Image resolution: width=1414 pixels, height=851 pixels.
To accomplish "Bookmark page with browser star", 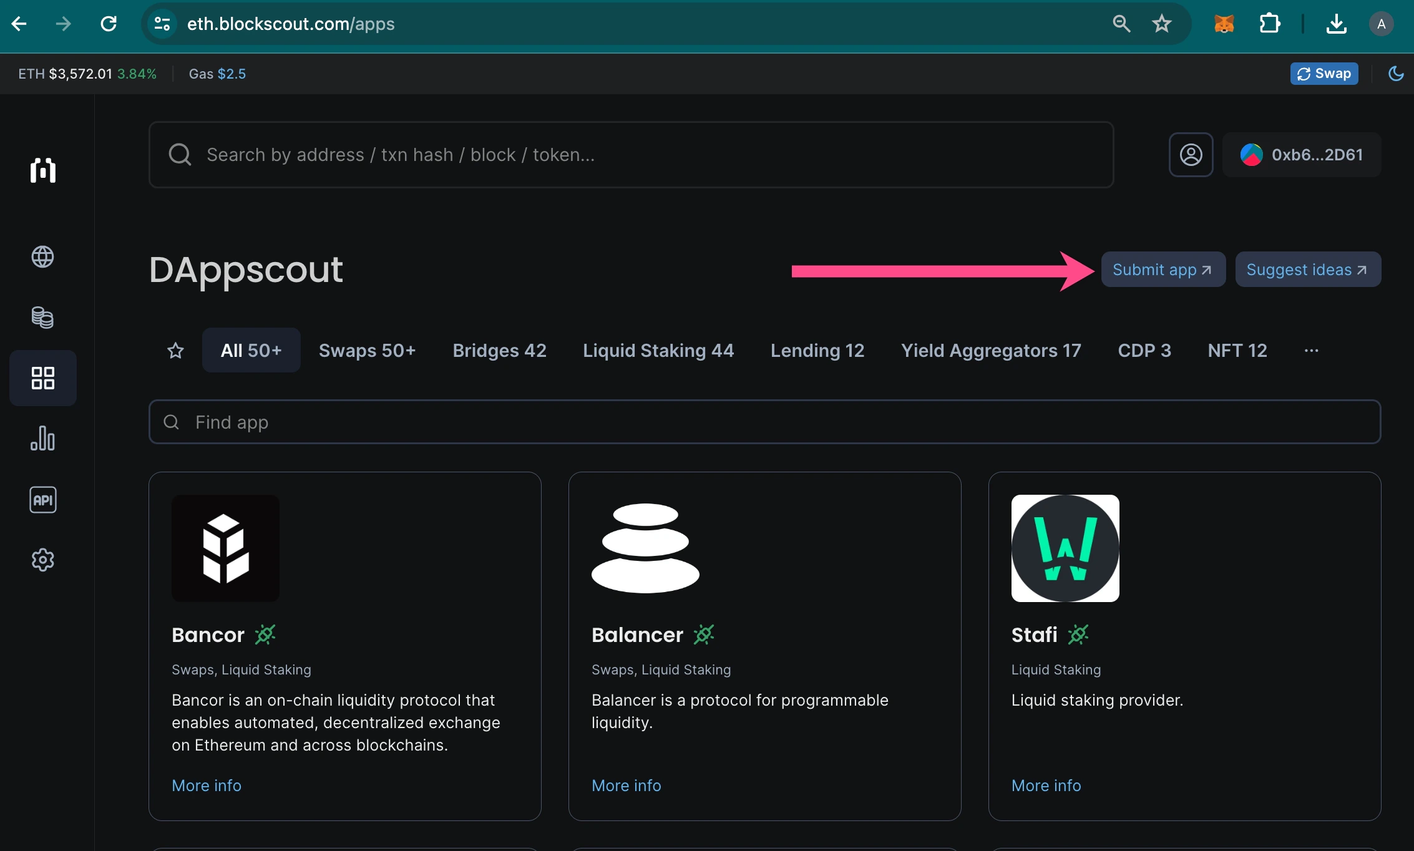I will 1161,24.
